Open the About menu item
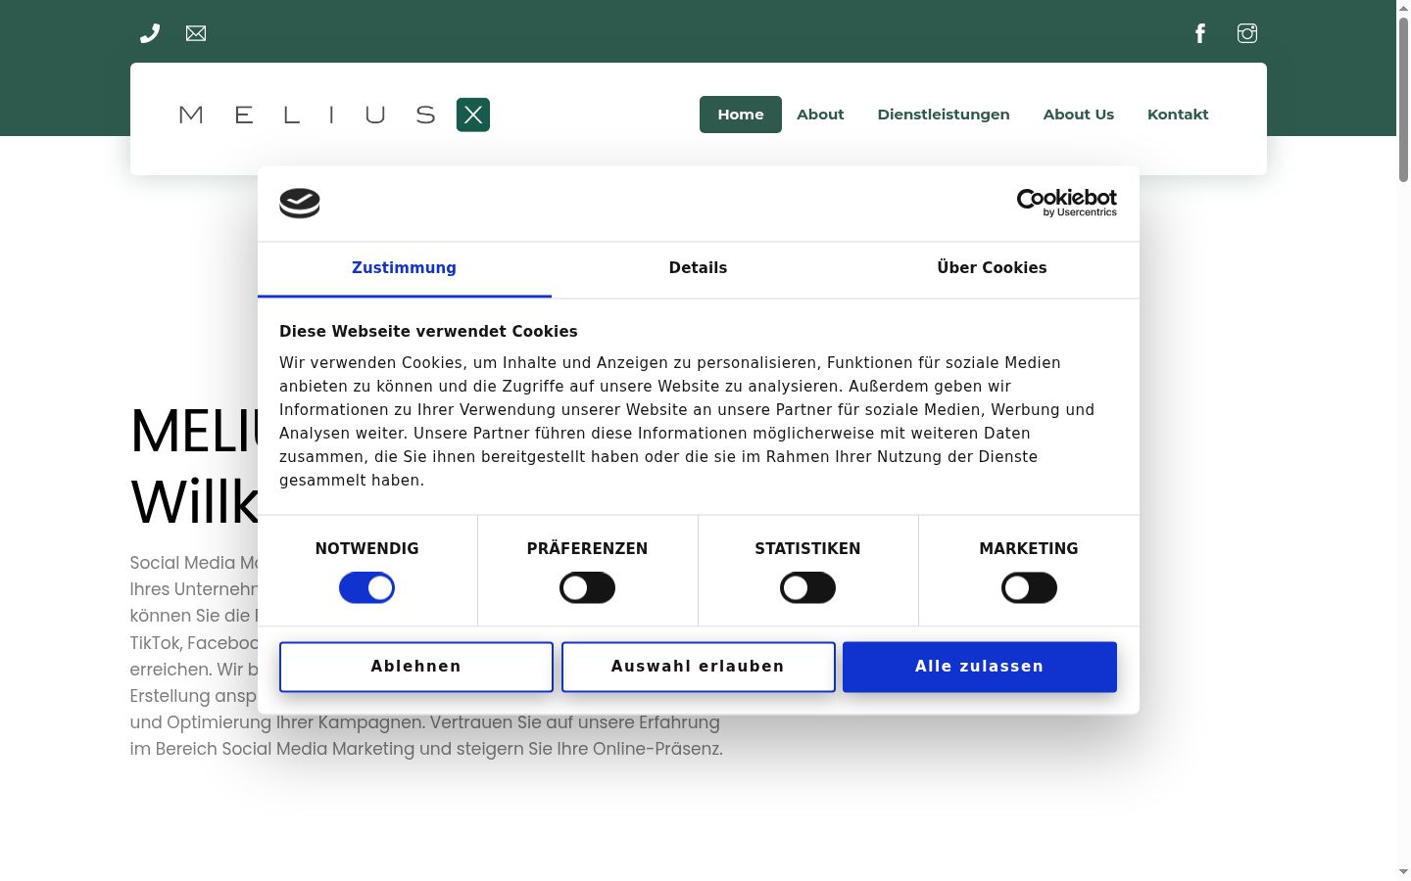1411x881 pixels. (820, 115)
